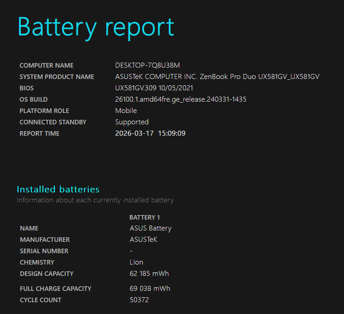Select the CHEMISTRY row label

[37, 262]
